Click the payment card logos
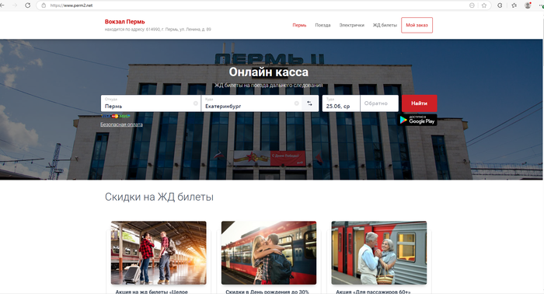The width and height of the screenshot is (544, 294). point(116,117)
